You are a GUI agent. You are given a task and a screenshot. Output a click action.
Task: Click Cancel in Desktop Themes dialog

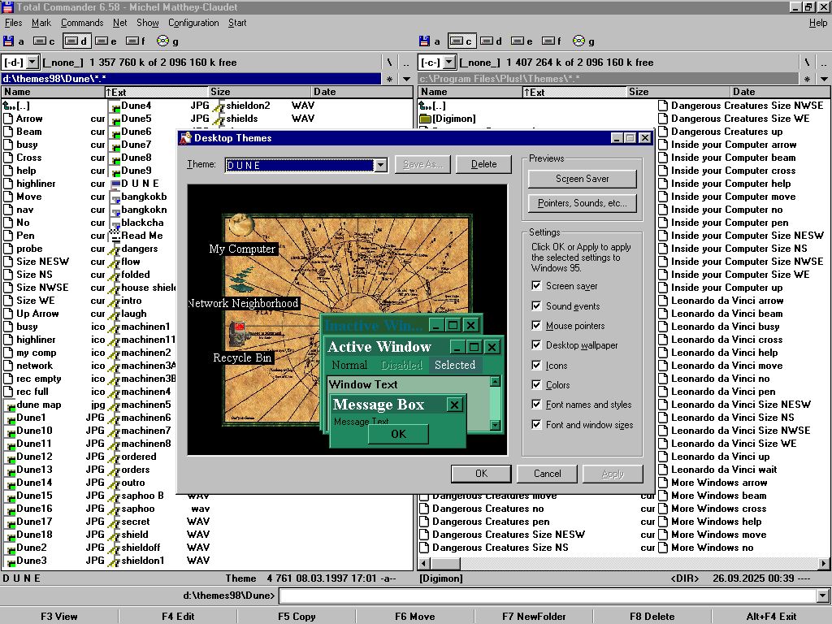pos(547,474)
